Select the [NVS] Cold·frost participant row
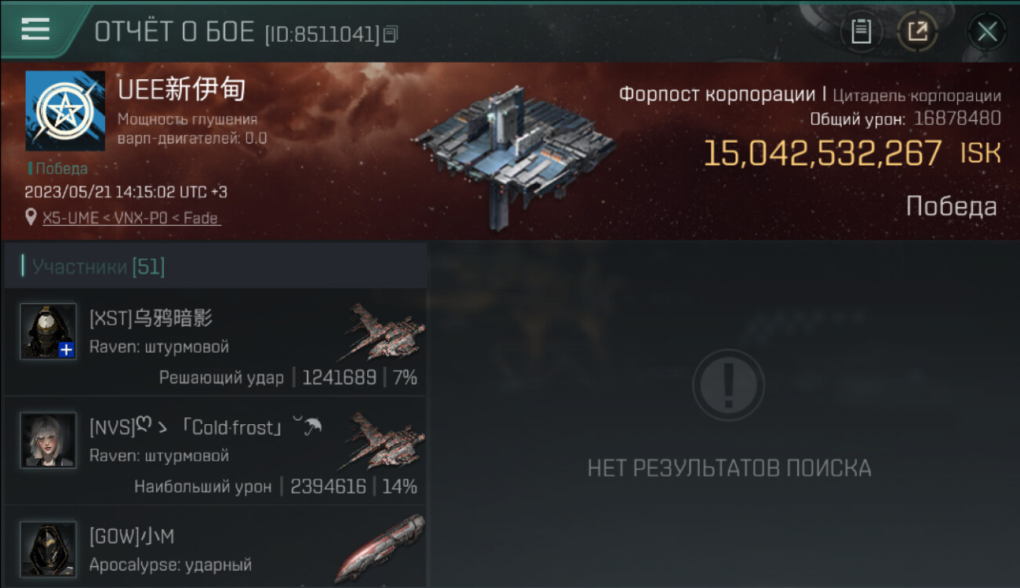Screen dimensions: 1020x588 [215, 451]
